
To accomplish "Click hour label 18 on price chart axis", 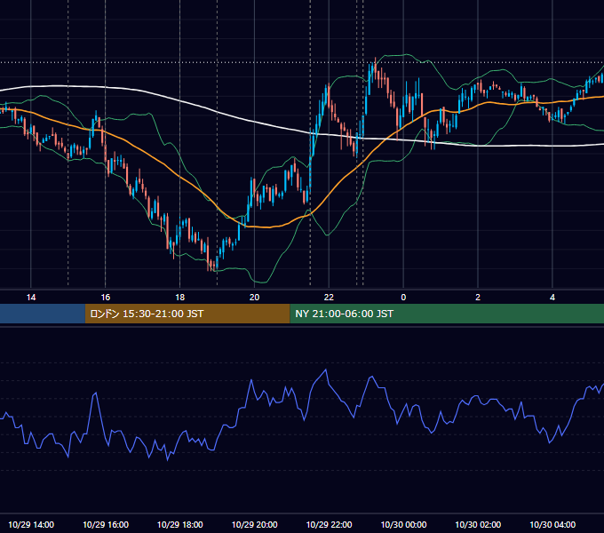I will [x=180, y=298].
